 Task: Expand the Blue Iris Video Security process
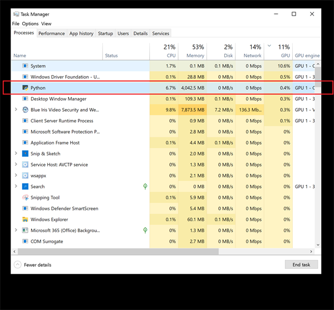[16, 110]
